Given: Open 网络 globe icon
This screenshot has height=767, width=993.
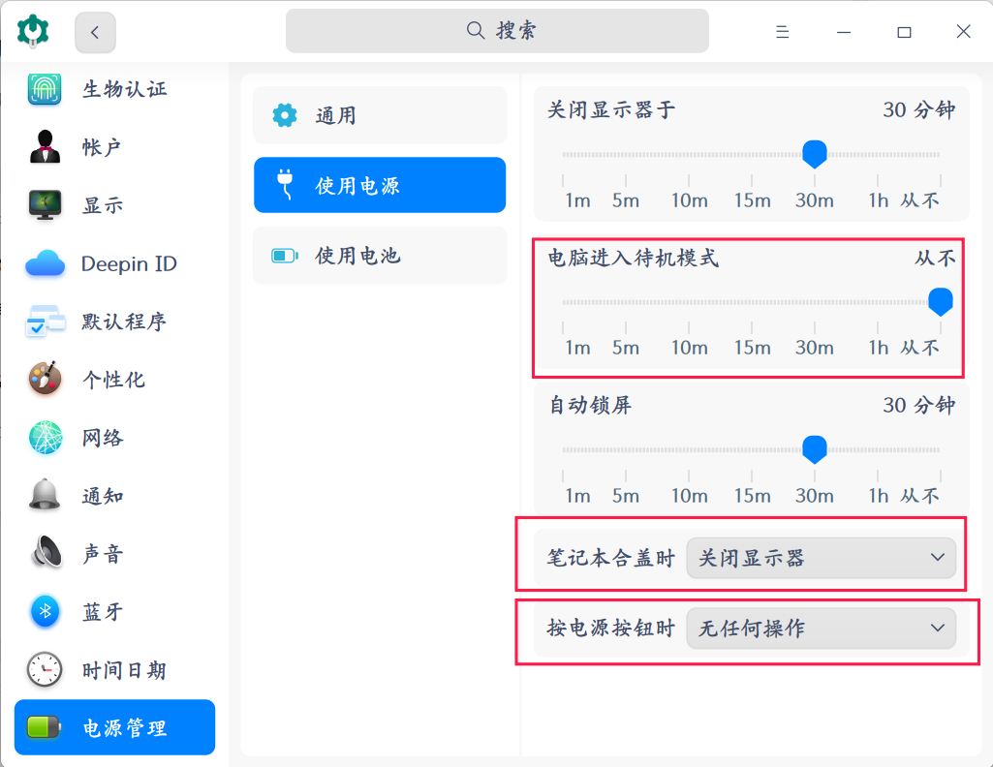Looking at the screenshot, I should tap(46, 438).
